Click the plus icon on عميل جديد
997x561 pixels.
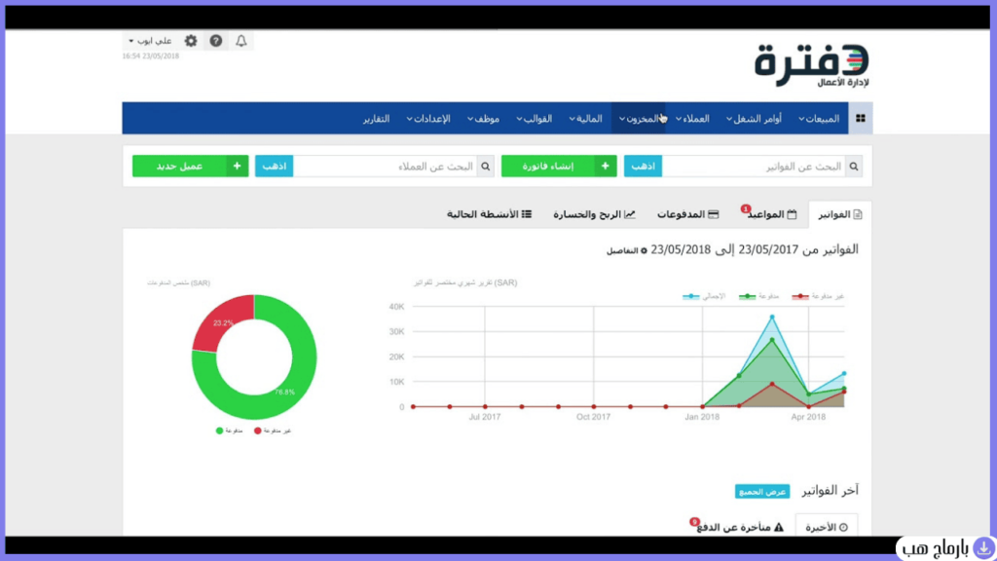pos(238,166)
